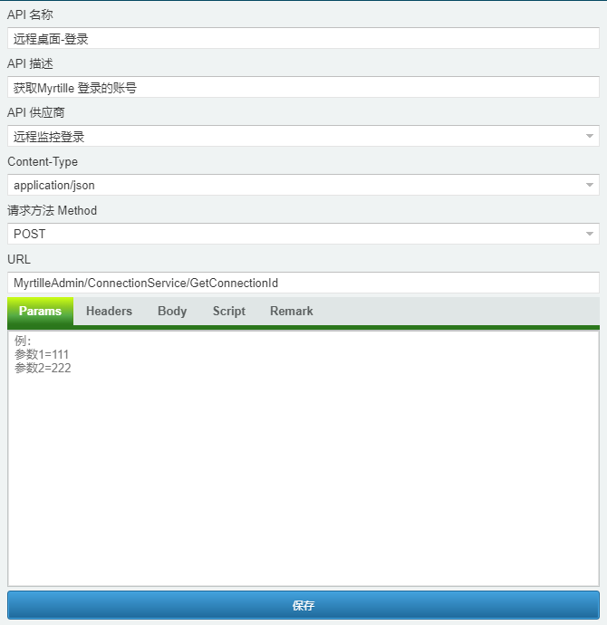This screenshot has height=625, width=607.
Task: Click the API 名称 label
Action: tap(30, 14)
